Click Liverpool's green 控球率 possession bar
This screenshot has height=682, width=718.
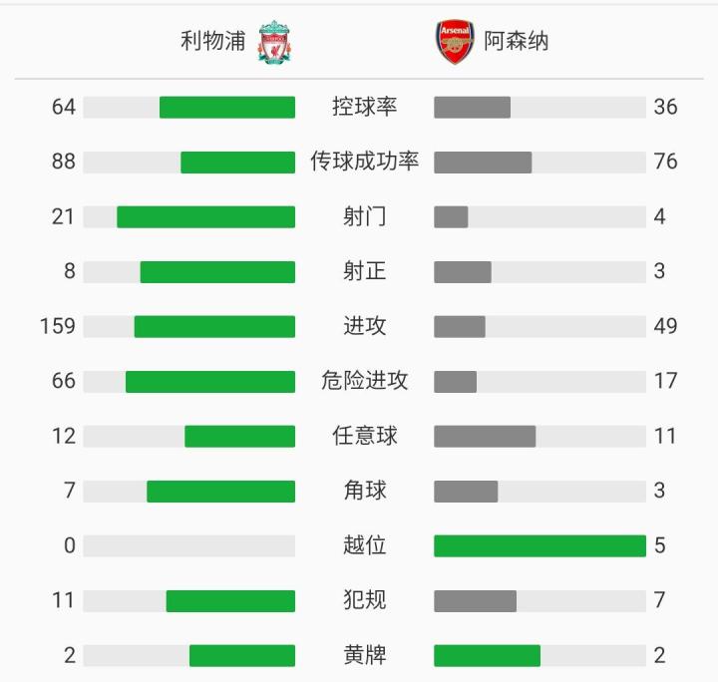coord(227,107)
